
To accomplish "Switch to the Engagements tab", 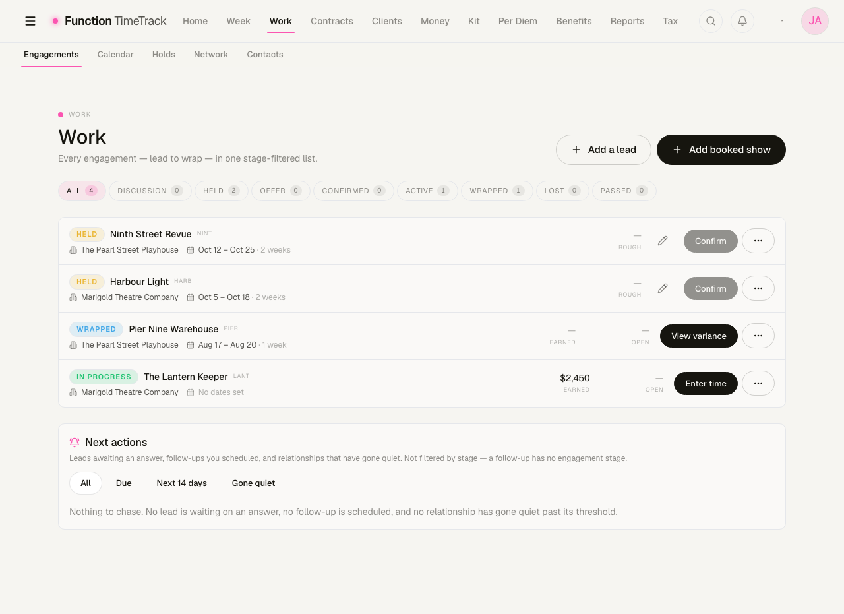I will pos(51,55).
